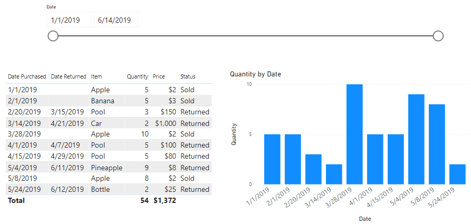Click the Quantity y-axis title

234,134
